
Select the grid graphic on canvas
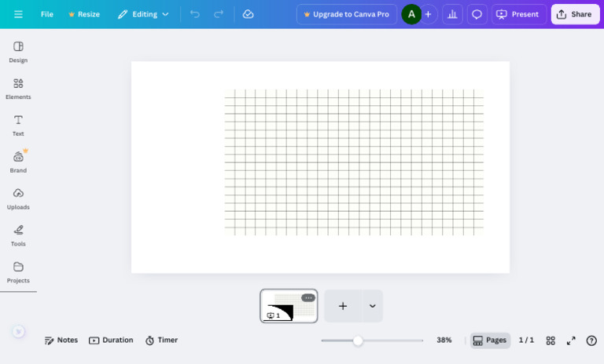354,162
